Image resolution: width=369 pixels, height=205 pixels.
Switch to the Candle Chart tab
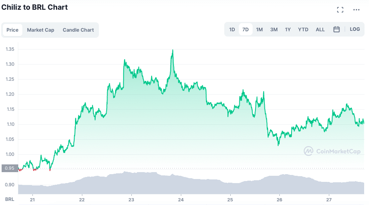click(x=78, y=30)
